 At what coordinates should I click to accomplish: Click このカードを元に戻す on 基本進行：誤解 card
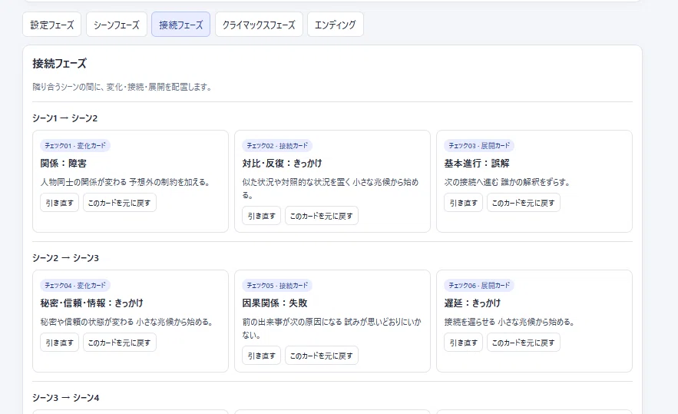coord(524,203)
